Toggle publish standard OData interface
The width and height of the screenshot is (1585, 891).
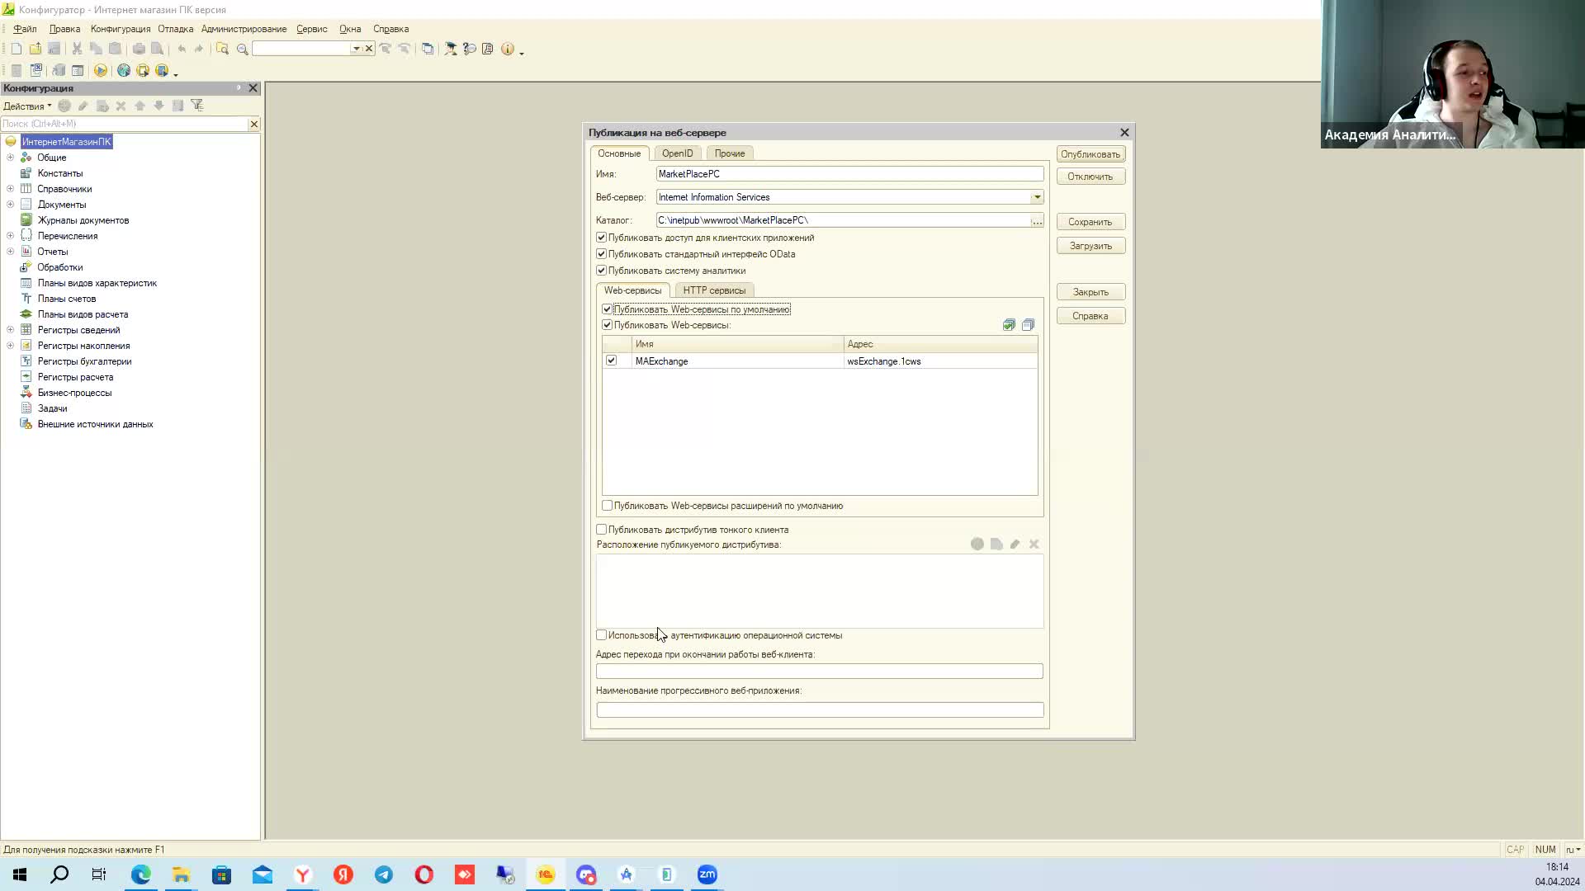[x=601, y=254]
